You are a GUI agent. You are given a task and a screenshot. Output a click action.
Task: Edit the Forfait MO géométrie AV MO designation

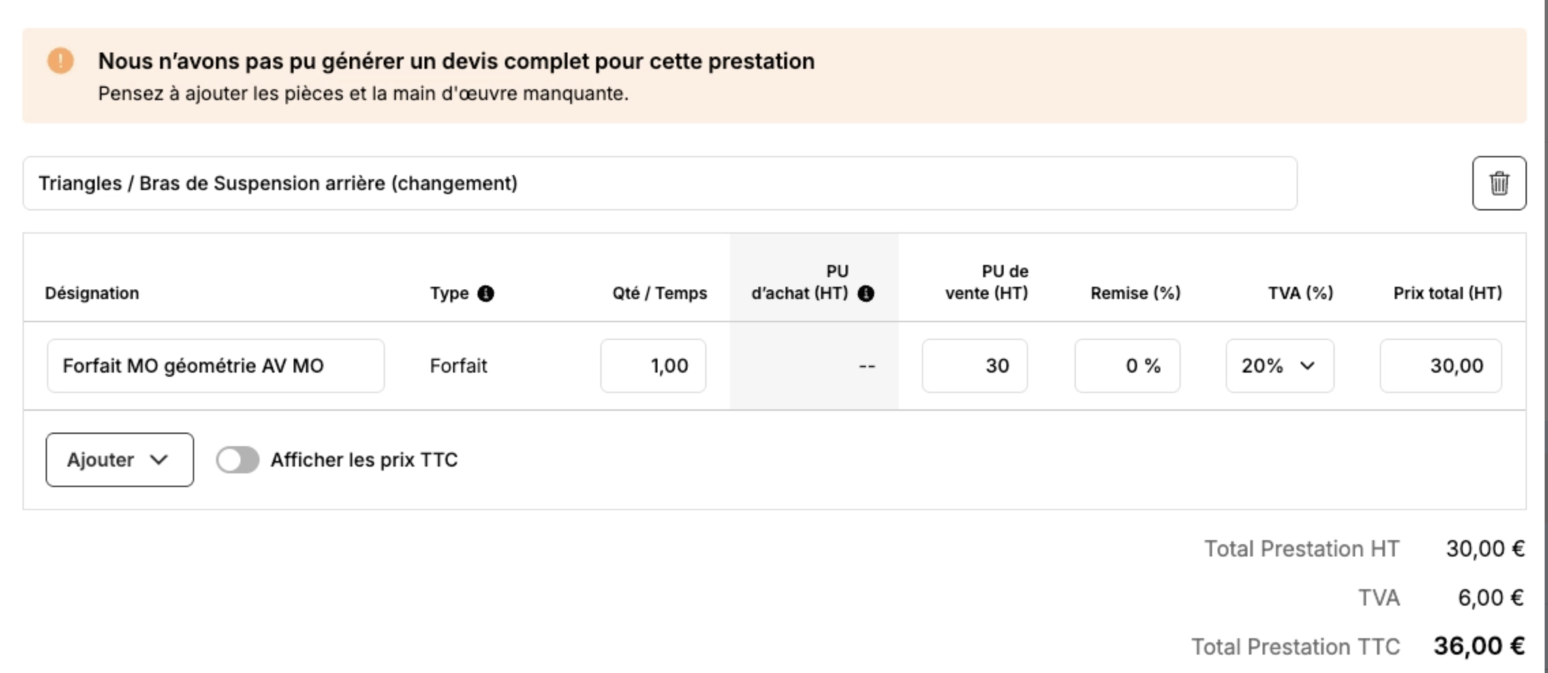[215, 366]
